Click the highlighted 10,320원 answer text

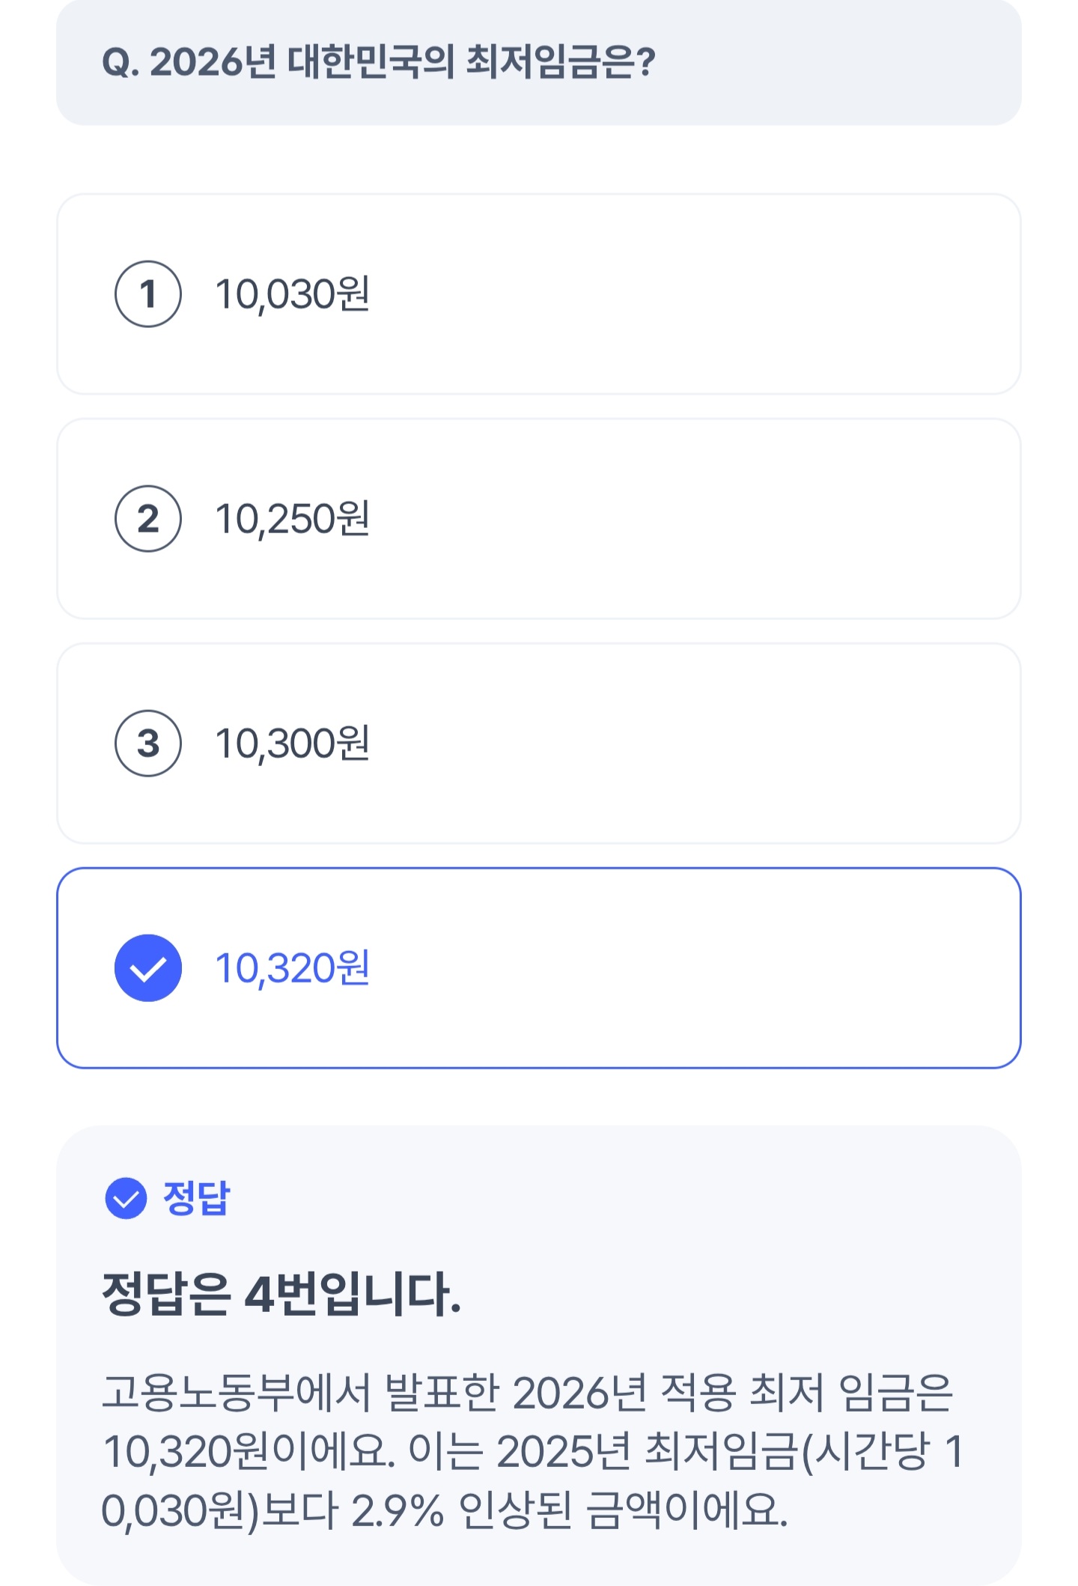292,967
